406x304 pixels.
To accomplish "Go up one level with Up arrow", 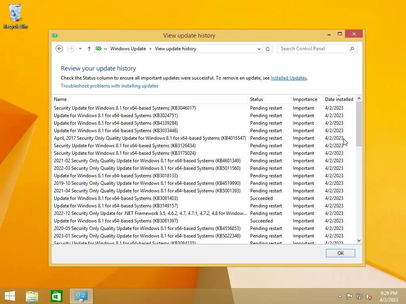I will [89, 49].
